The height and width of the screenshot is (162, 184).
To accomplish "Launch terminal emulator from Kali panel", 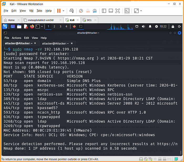I will (38, 26).
